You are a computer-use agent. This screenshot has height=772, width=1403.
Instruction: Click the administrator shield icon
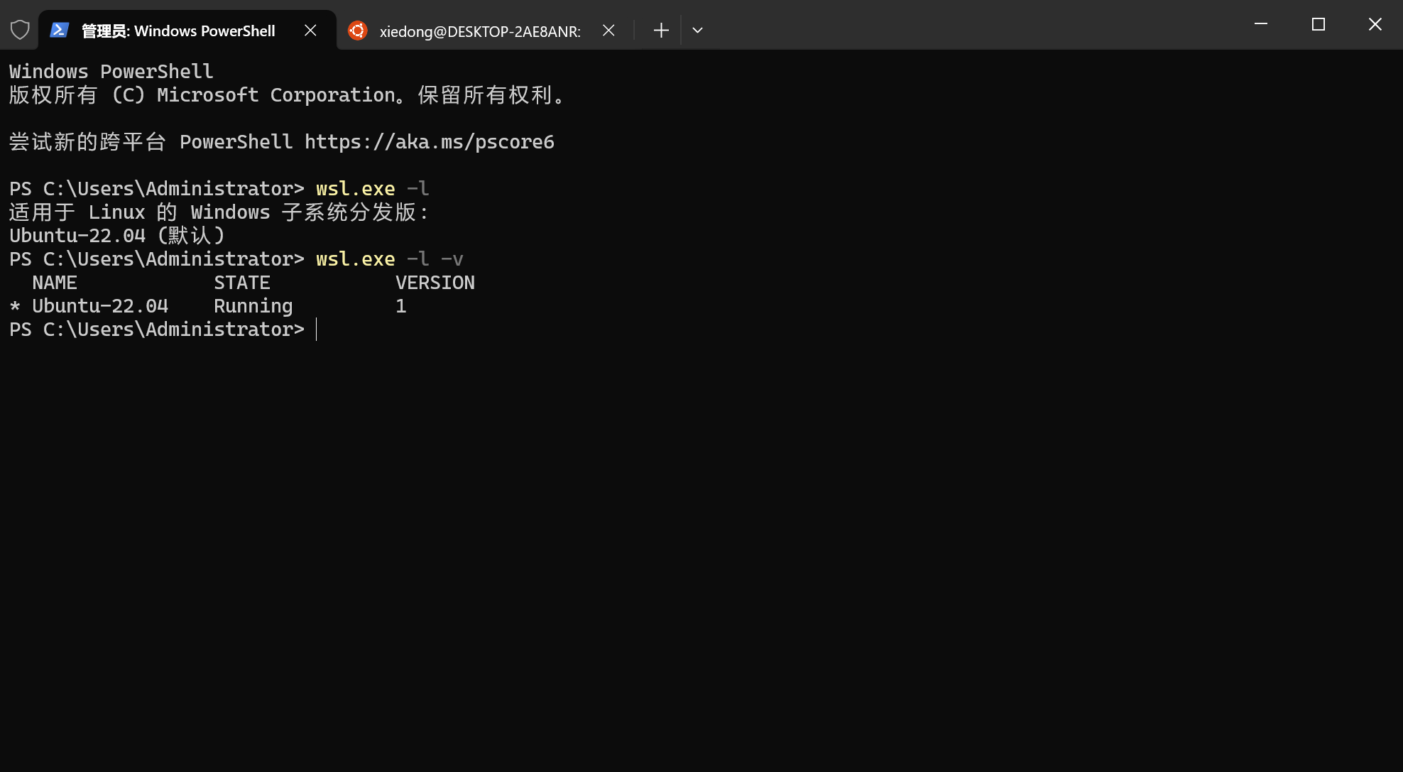pos(20,30)
